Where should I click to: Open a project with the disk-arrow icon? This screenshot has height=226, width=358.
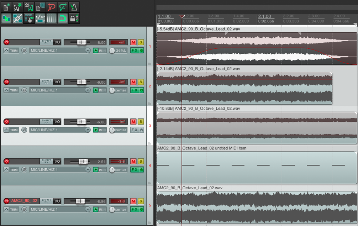click(18, 7)
